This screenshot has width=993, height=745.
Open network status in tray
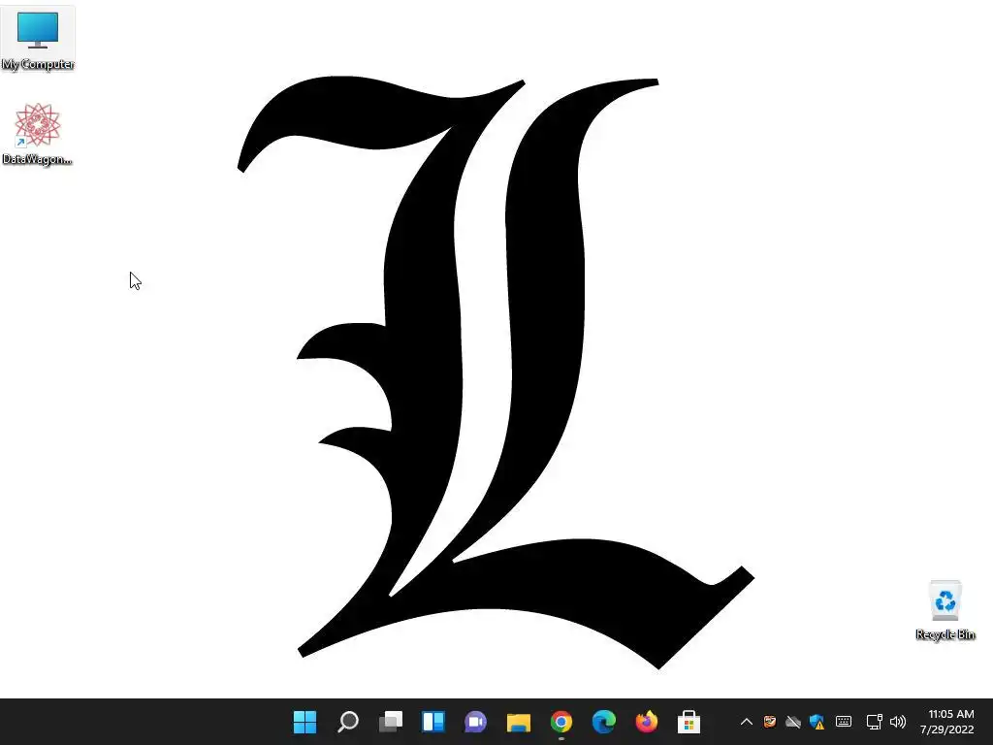pos(875,722)
